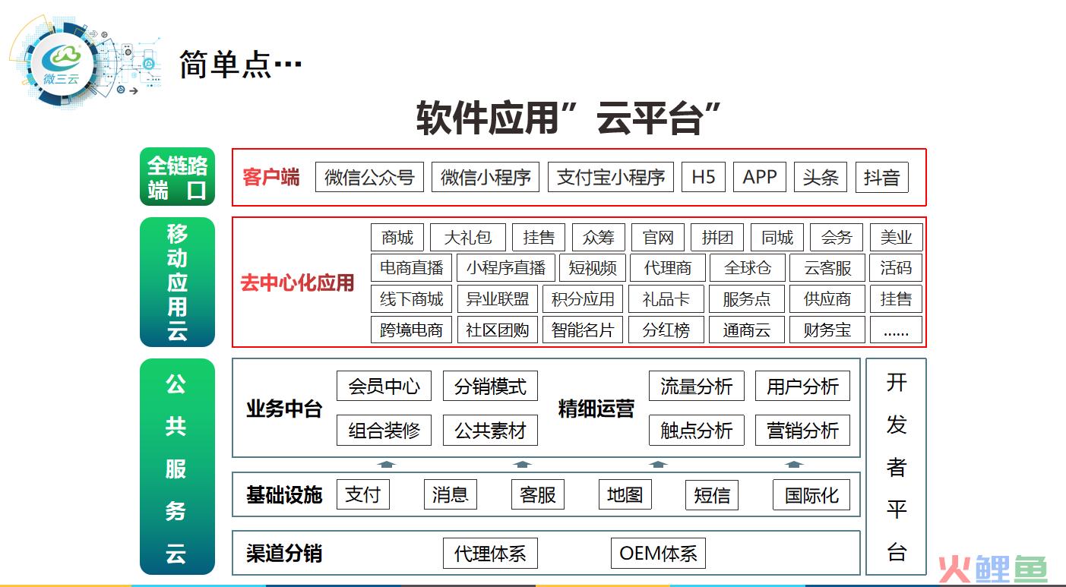
Task: Select the 礼品卡 box
Action: point(666,299)
